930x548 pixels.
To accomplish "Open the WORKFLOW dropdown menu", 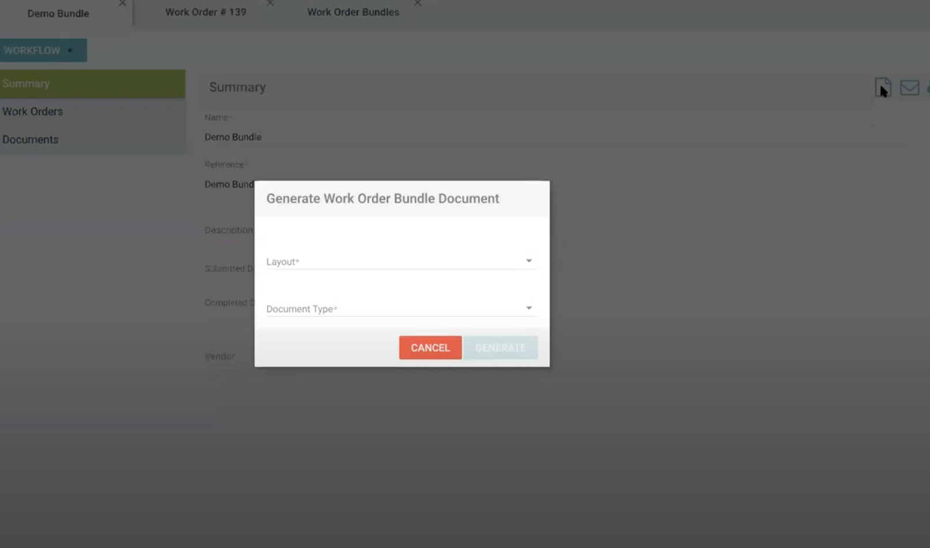I will click(x=43, y=51).
